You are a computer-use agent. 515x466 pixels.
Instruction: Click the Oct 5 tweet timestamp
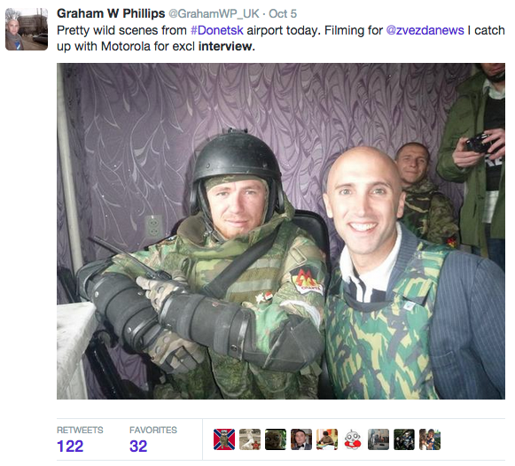click(283, 14)
